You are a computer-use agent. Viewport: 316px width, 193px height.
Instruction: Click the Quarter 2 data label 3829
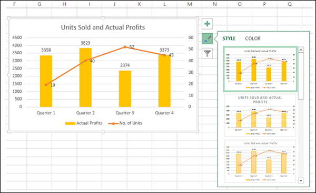pos(85,43)
